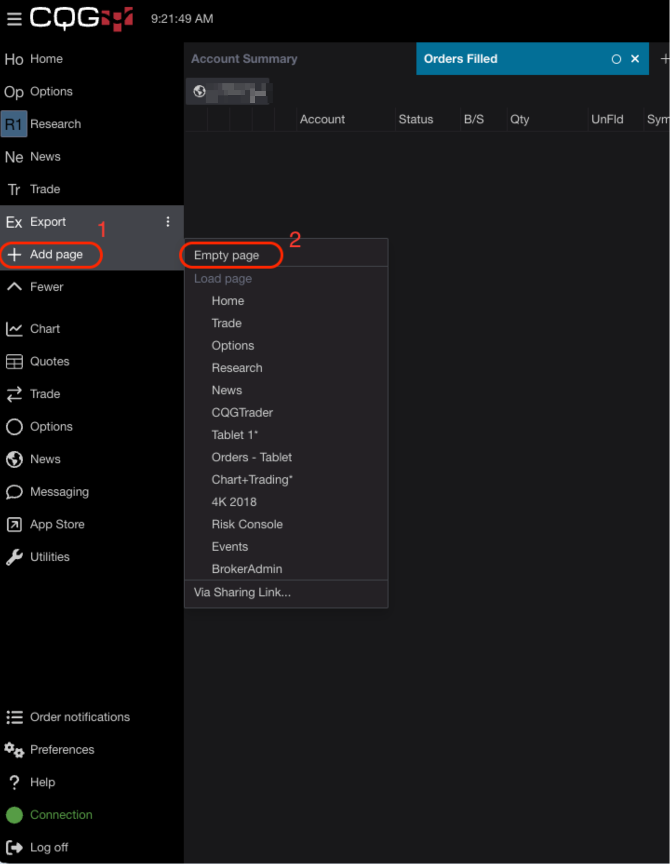This screenshot has width=670, height=864.
Task: Open the Messaging speech bubble icon
Action: click(14, 492)
